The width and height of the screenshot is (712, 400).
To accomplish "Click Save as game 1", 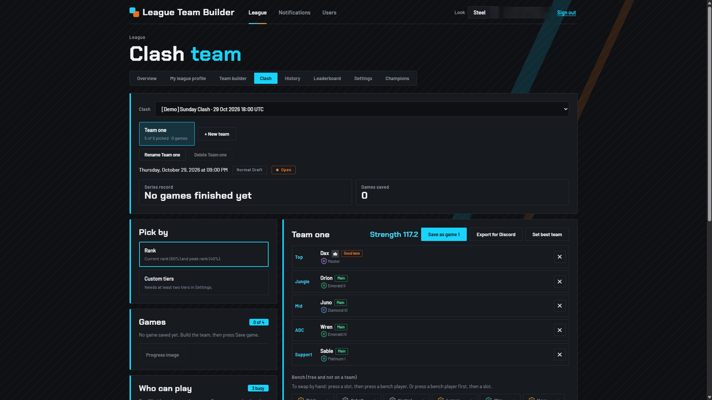I will pyautogui.click(x=443, y=234).
